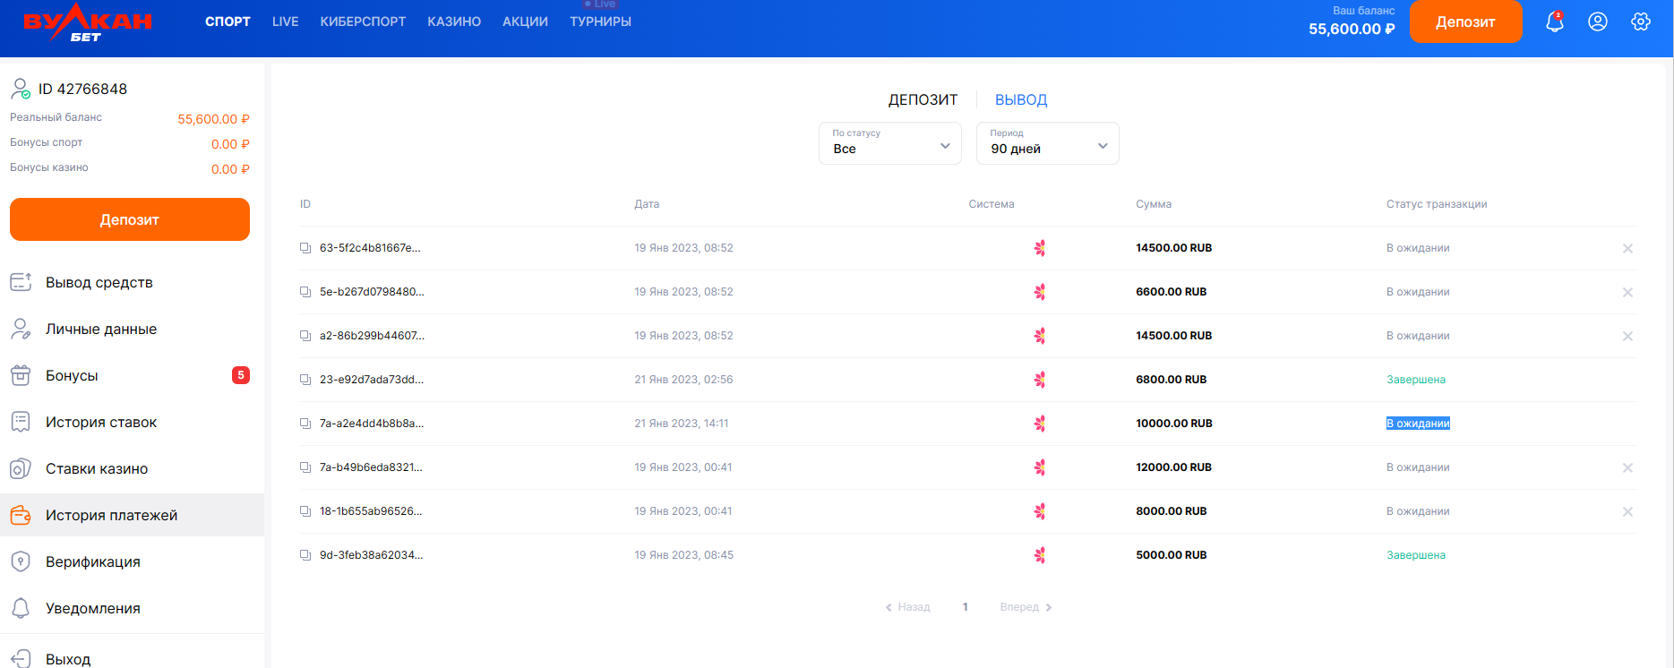1674x668 pixels.
Task: Switch to the ДЕПОЗИТ tab
Action: [923, 100]
